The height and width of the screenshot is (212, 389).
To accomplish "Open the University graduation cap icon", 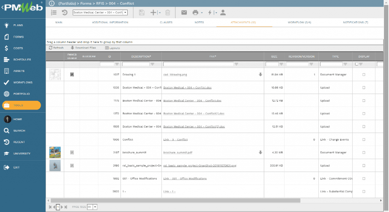I will (x=6, y=154).
